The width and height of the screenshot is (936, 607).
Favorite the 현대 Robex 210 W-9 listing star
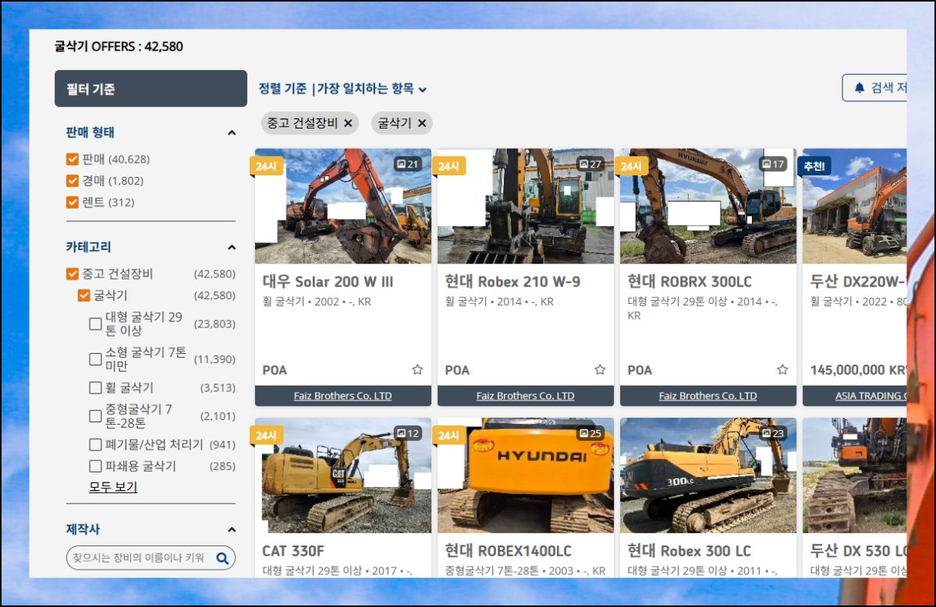[600, 370]
